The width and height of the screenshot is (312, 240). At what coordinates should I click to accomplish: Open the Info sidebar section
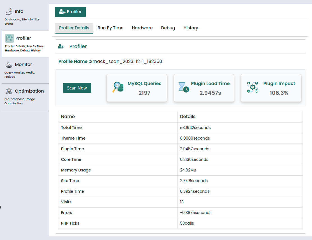(25, 17)
